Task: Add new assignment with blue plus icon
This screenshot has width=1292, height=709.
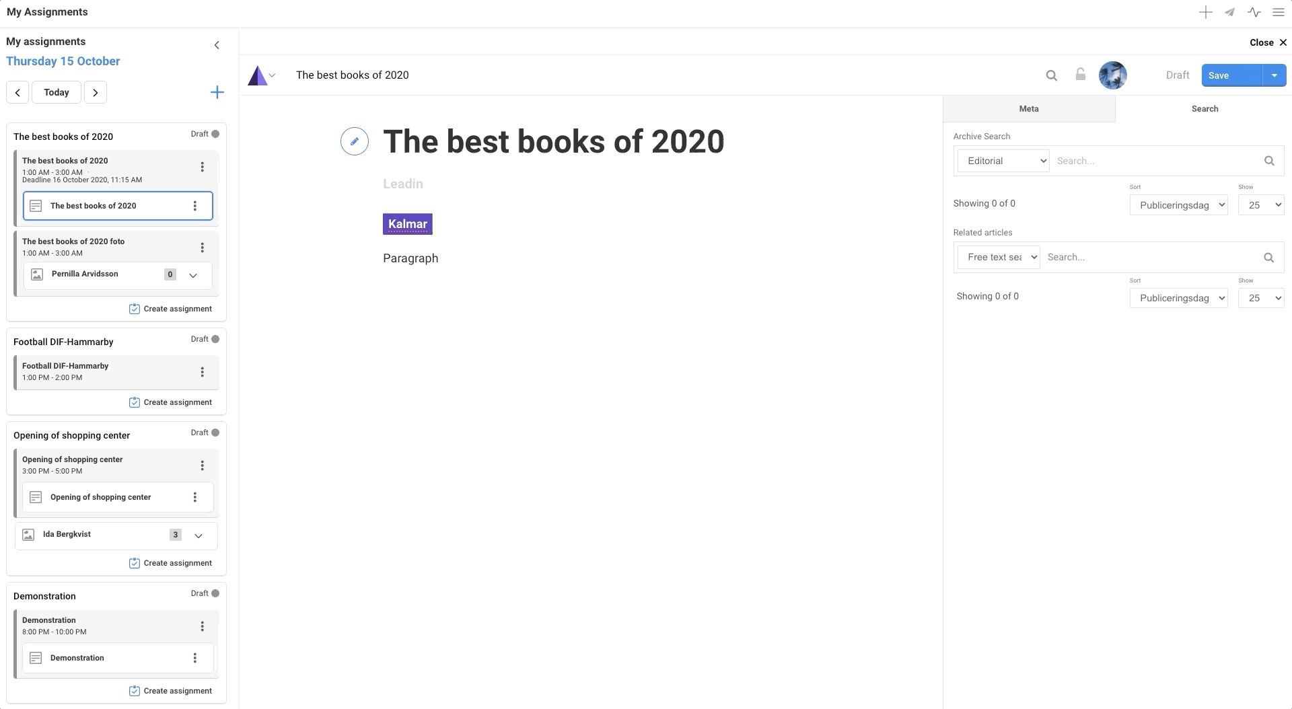Action: (x=217, y=92)
